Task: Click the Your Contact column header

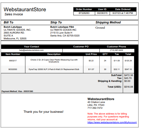Action: (x=32, y=47)
